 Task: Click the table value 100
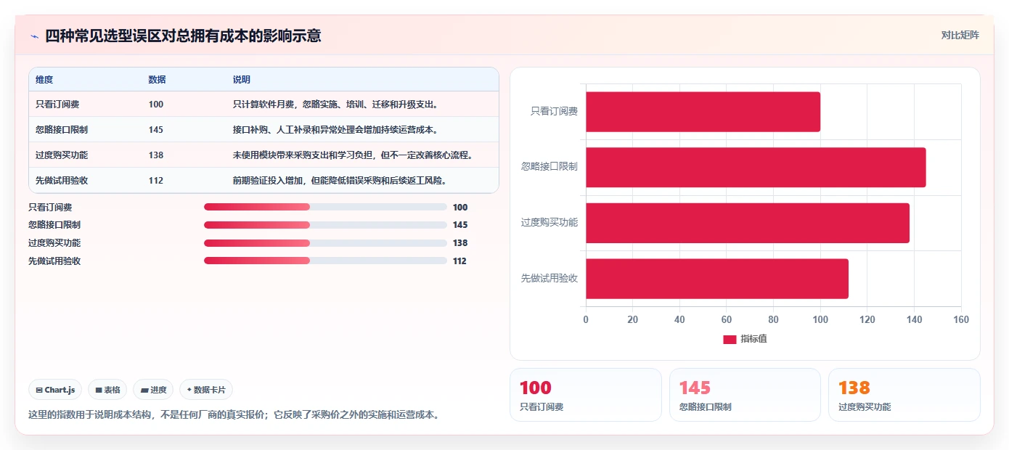pos(156,105)
